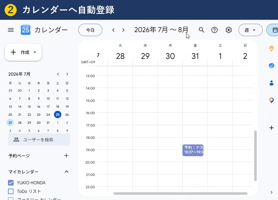The height and width of the screenshot is (200, 278).
Task: Get add-ons plus icon in side panel
Action: (272, 128)
